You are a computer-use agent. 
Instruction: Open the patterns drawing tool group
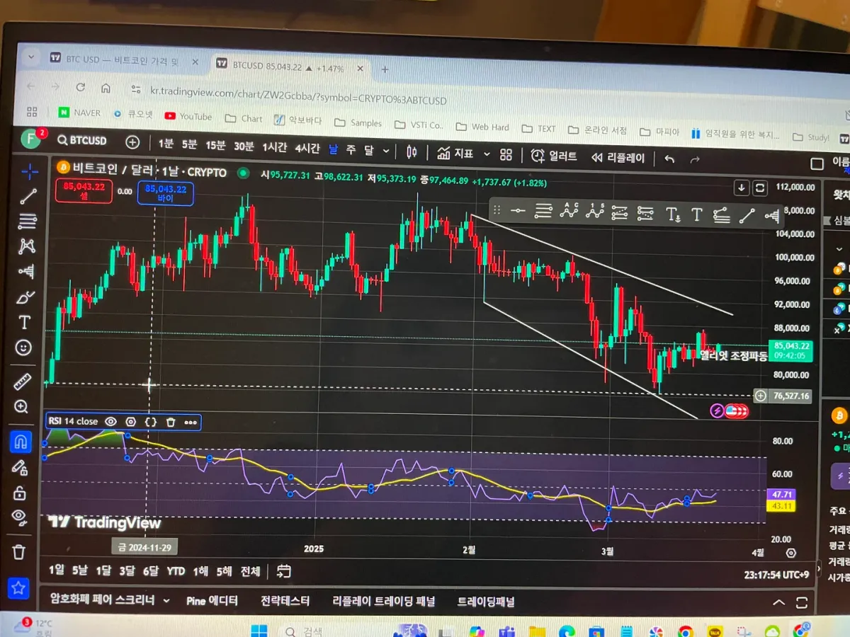27,246
